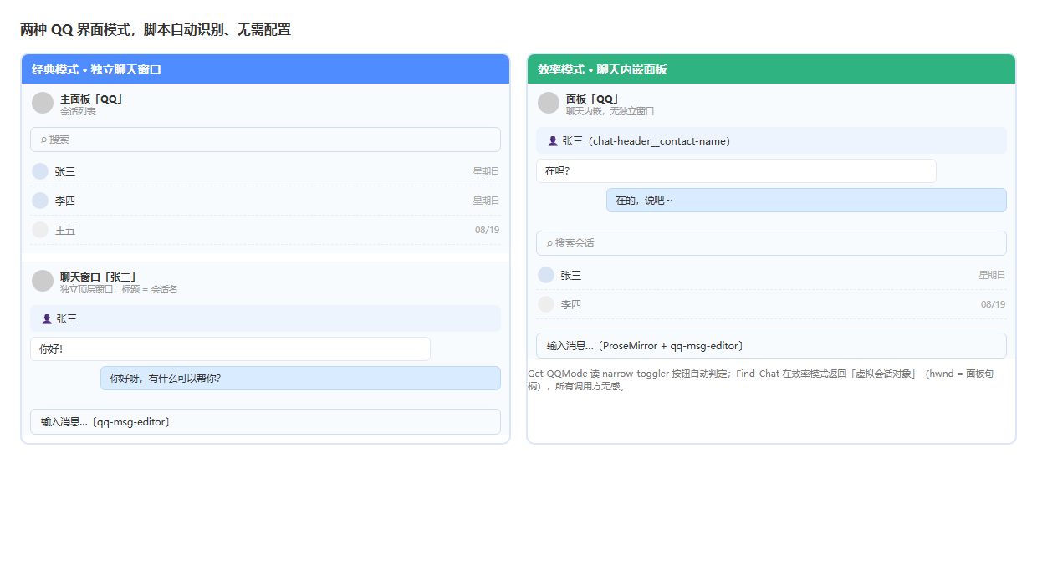This screenshot has height=585, width=1037.
Task: Click subtitle 独立顶层窗口，标题 = 会话名
Action: coord(119,289)
